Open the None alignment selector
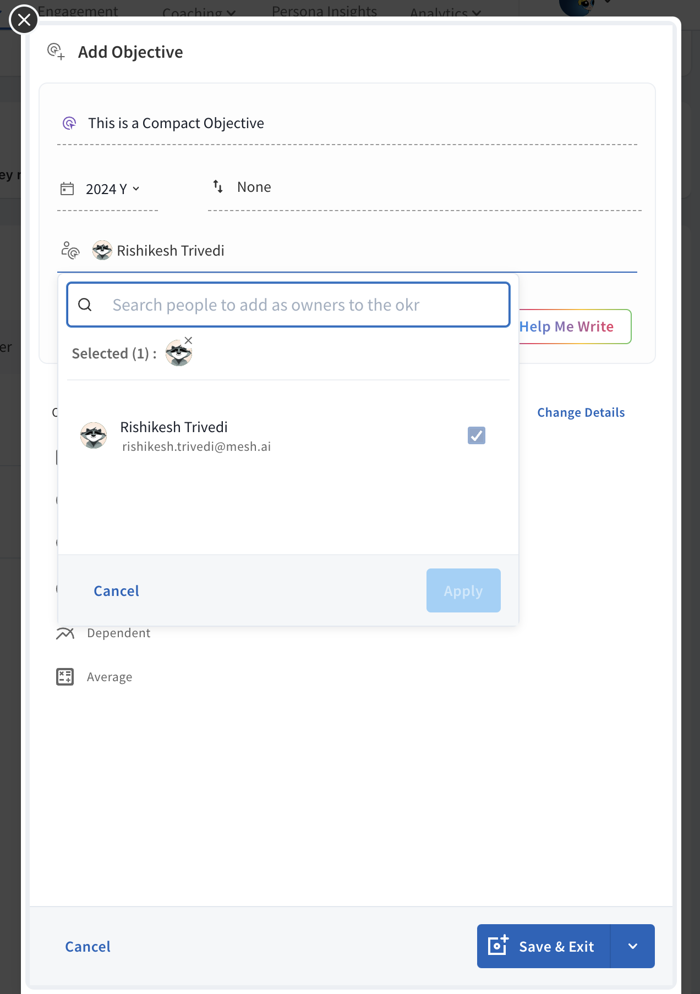The width and height of the screenshot is (700, 994). click(x=254, y=187)
